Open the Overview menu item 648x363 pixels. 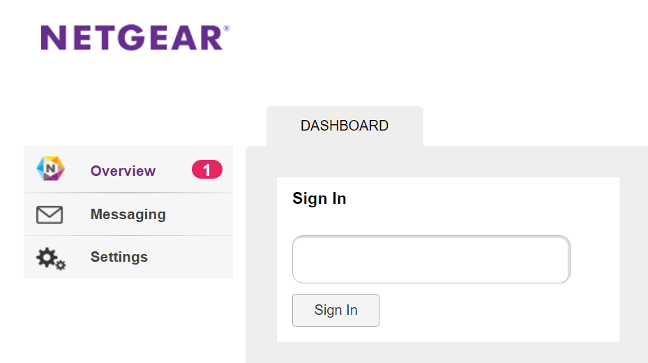click(x=128, y=170)
